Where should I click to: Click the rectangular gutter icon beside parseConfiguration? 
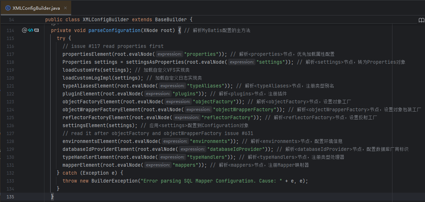[x=37, y=30]
